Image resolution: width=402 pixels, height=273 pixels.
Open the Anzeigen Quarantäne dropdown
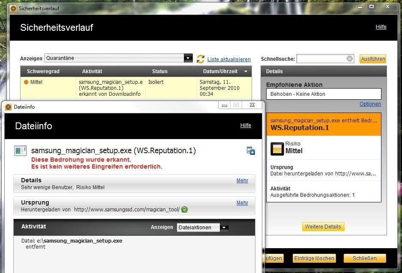[x=188, y=58]
